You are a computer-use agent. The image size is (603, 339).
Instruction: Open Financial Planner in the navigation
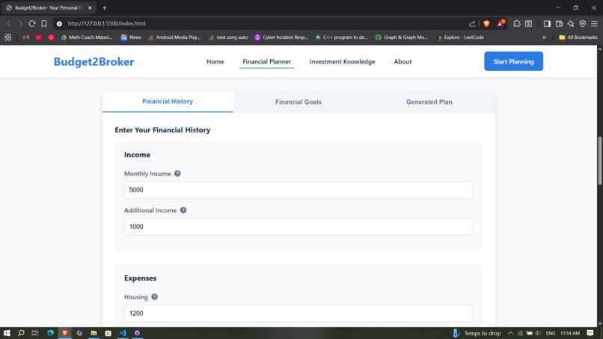tap(266, 61)
